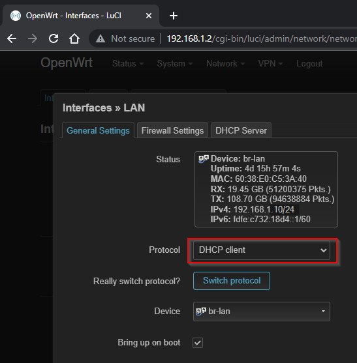Select the OpenWrt - Interfaces - LuCI browser tab

pos(81,16)
